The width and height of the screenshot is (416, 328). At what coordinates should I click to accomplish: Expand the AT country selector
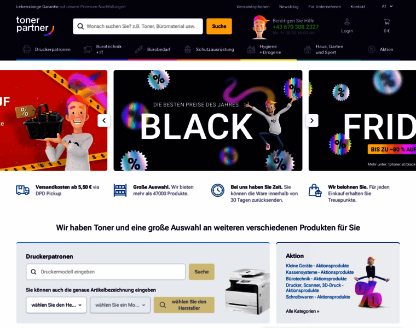pos(387,7)
